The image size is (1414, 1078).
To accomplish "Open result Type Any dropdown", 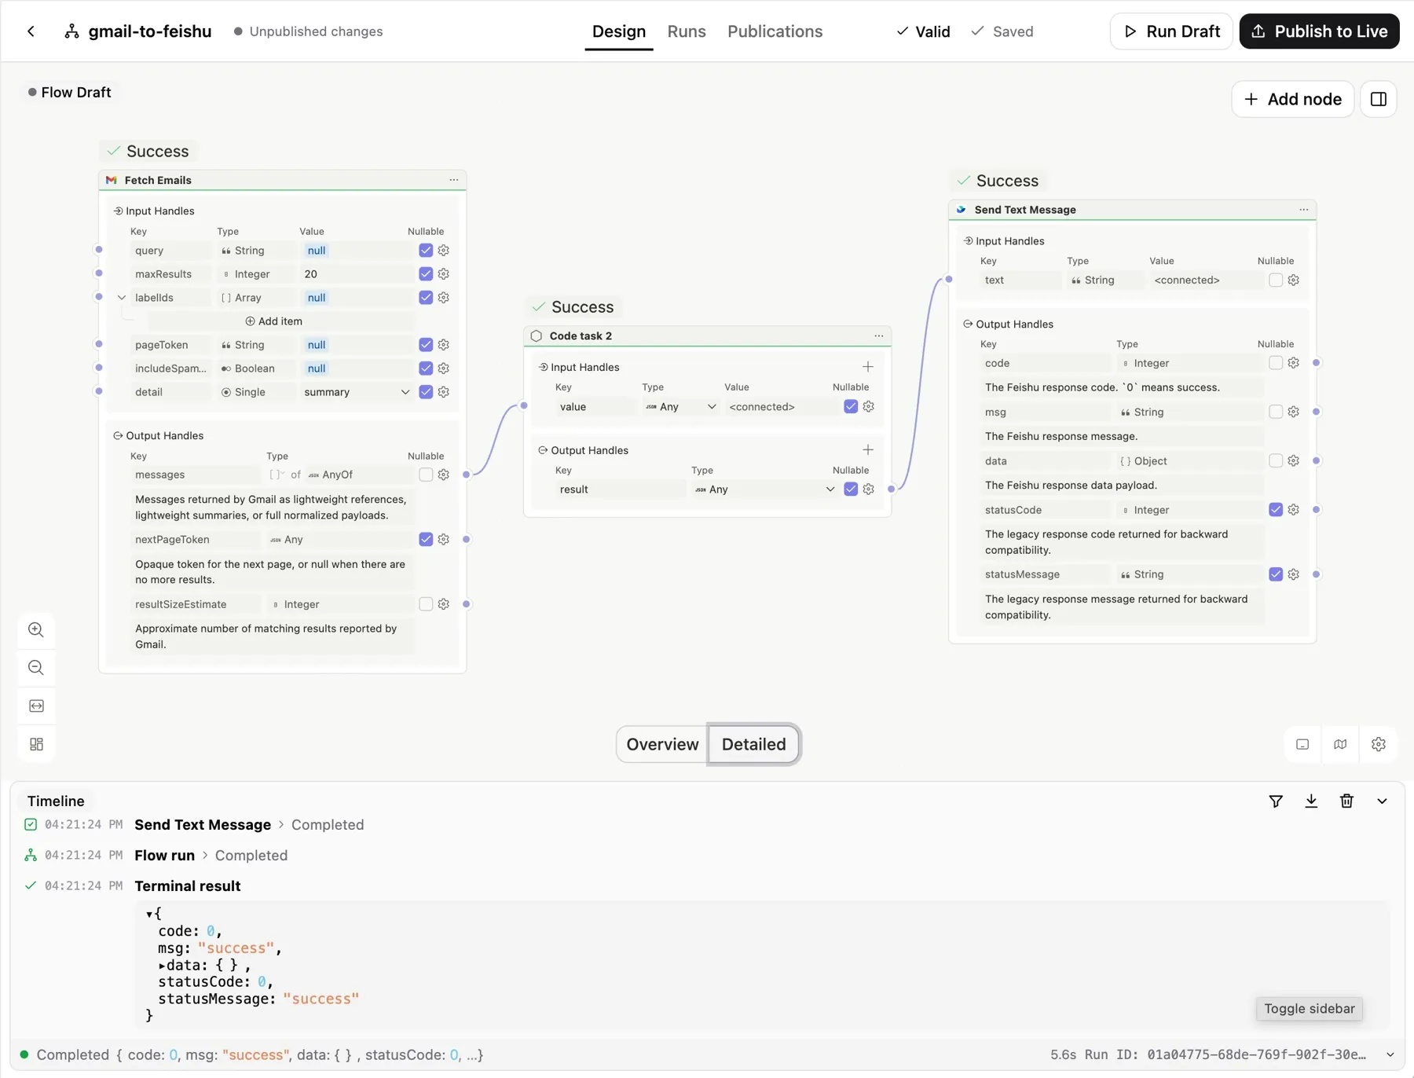I will (x=764, y=489).
